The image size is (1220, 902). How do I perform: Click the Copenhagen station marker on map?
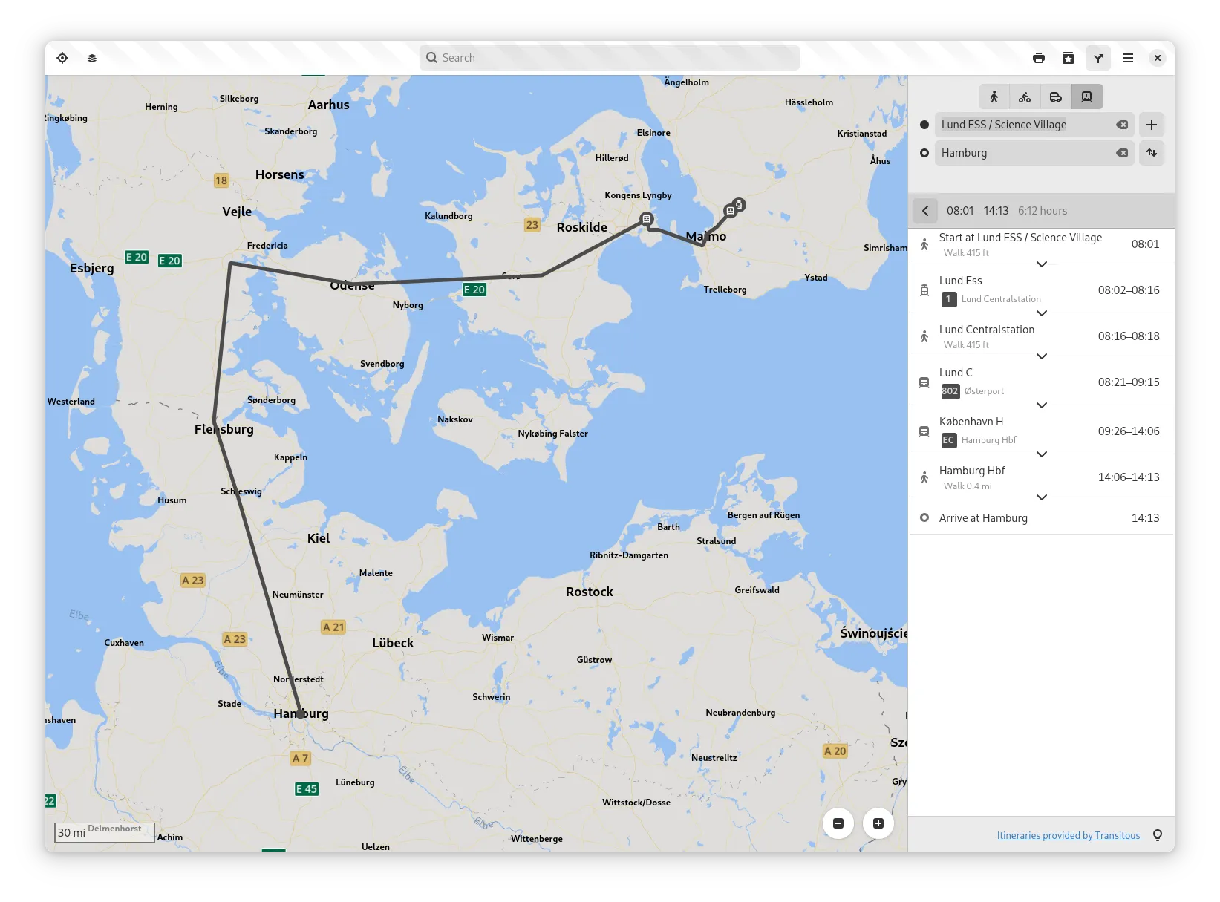click(647, 219)
